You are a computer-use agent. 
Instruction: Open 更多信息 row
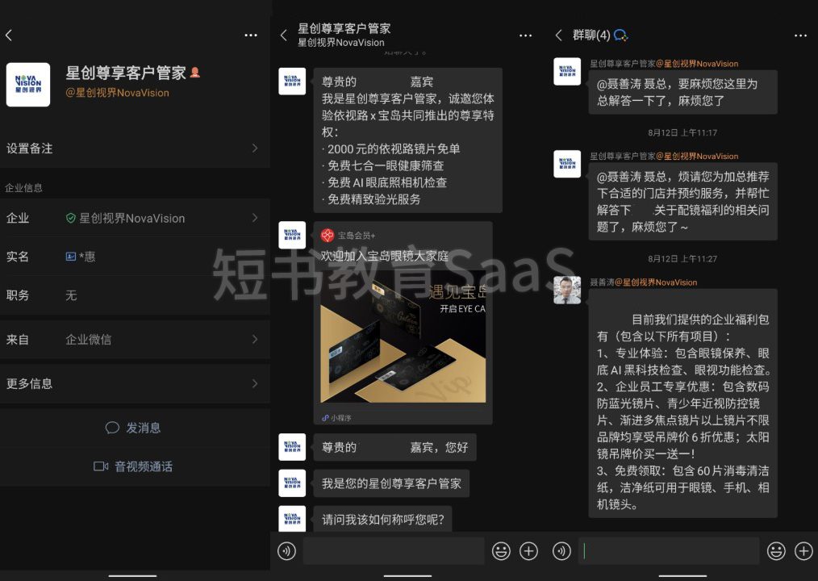click(135, 383)
